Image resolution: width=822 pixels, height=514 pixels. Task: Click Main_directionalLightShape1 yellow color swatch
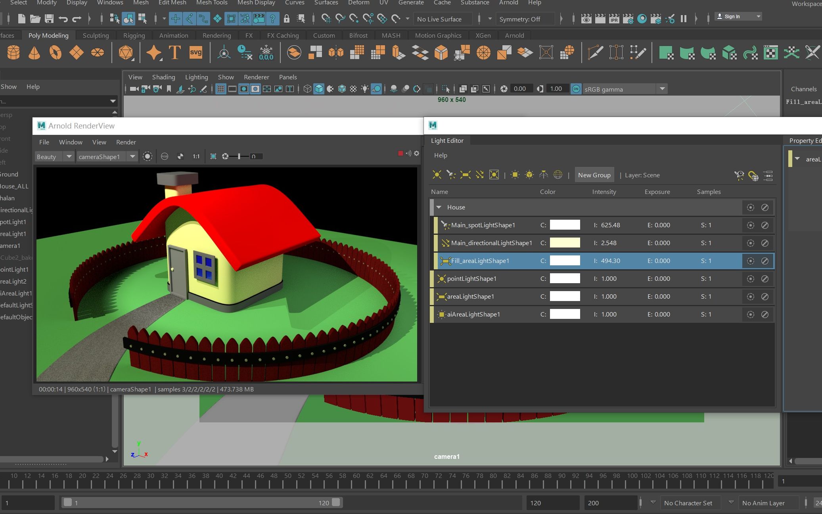pos(565,243)
